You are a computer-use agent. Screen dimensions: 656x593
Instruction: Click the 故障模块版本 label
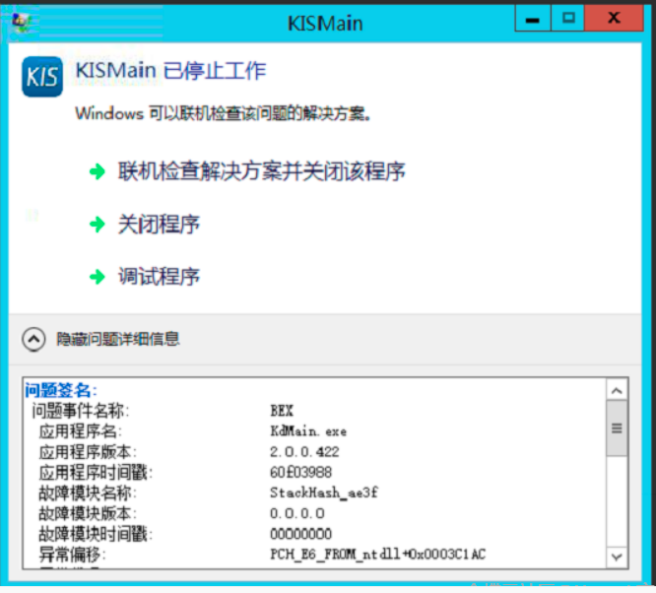[x=88, y=513]
